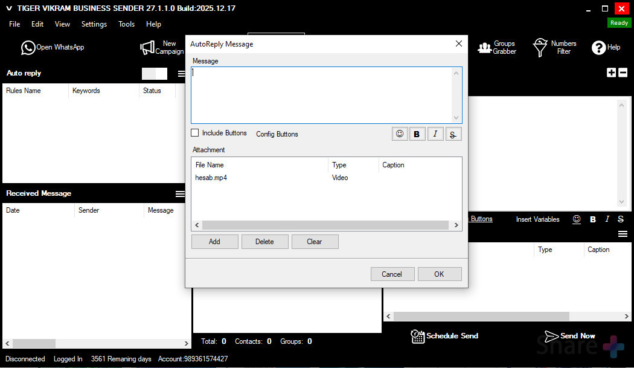634x368 pixels.
Task: Click the File Name column header
Action: pyautogui.click(x=260, y=165)
